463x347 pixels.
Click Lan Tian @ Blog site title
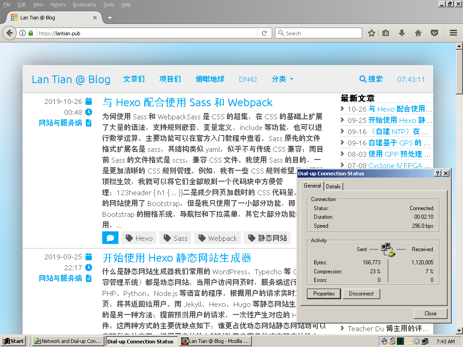(x=71, y=80)
